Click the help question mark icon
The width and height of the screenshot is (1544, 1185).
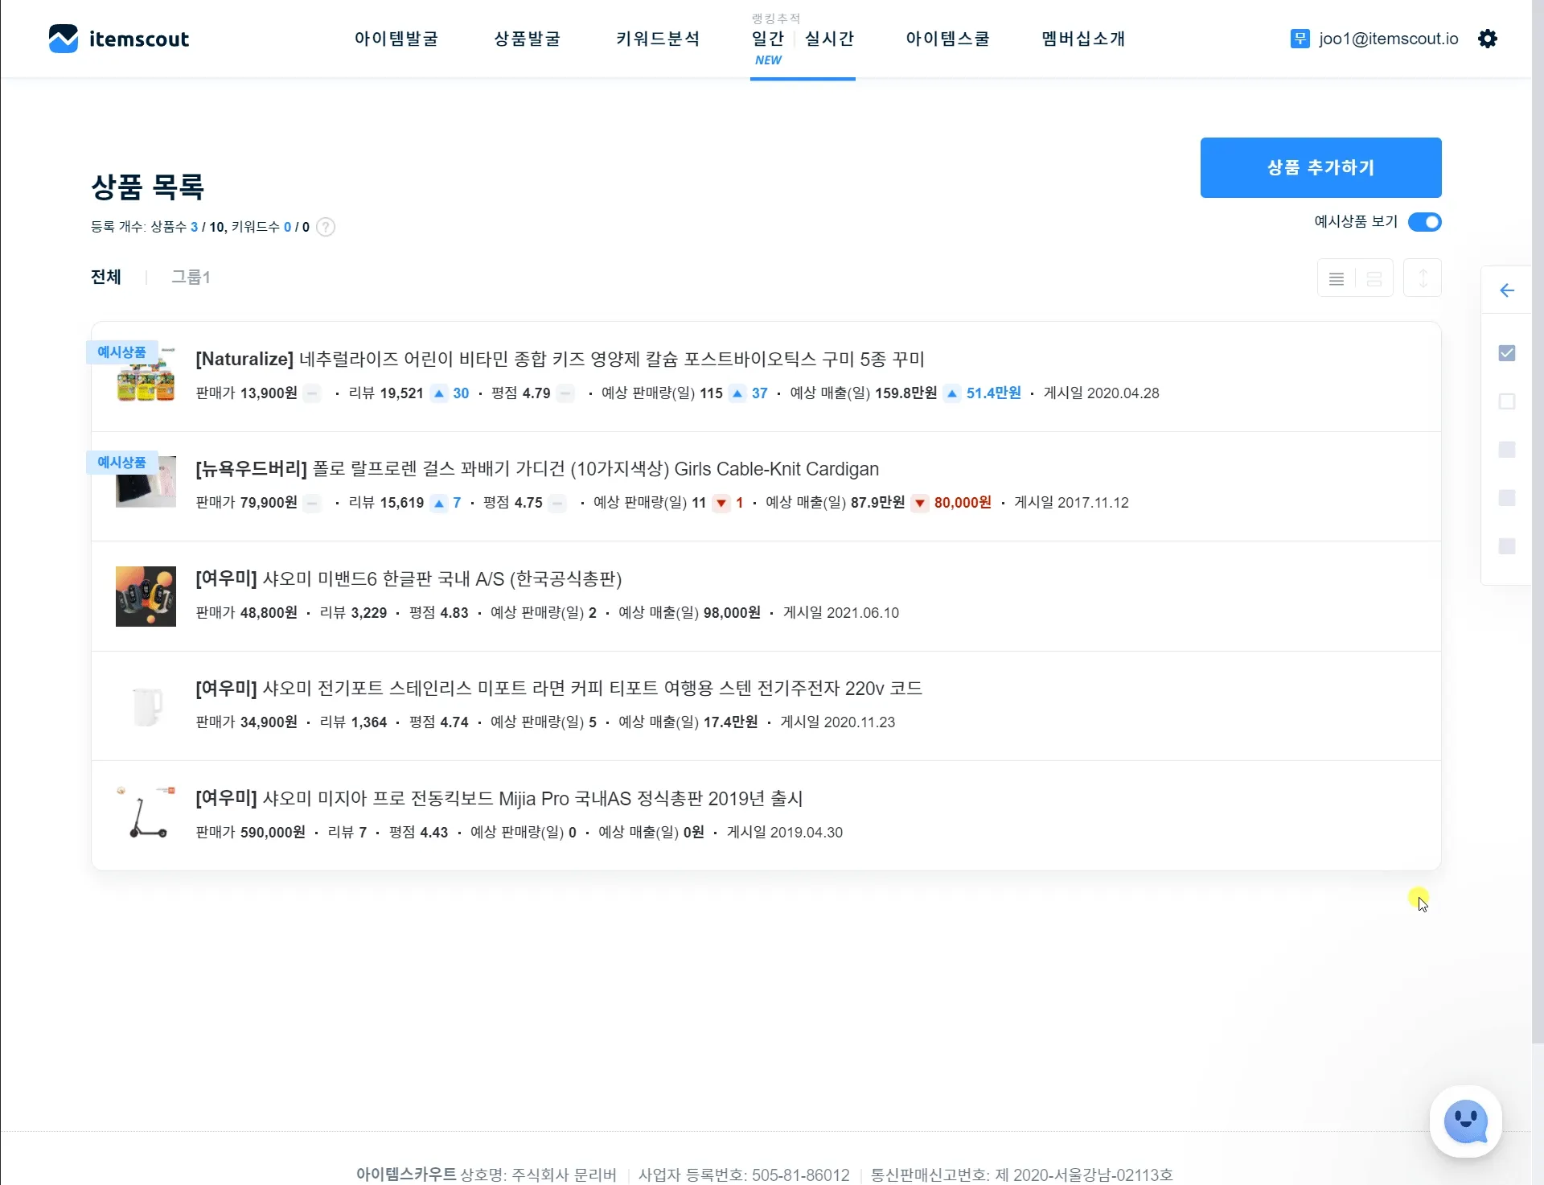[x=326, y=227]
